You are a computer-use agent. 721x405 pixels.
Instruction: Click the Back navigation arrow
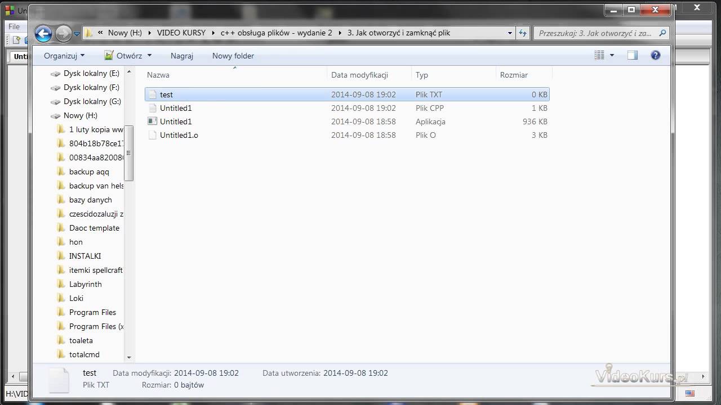pyautogui.click(x=43, y=33)
